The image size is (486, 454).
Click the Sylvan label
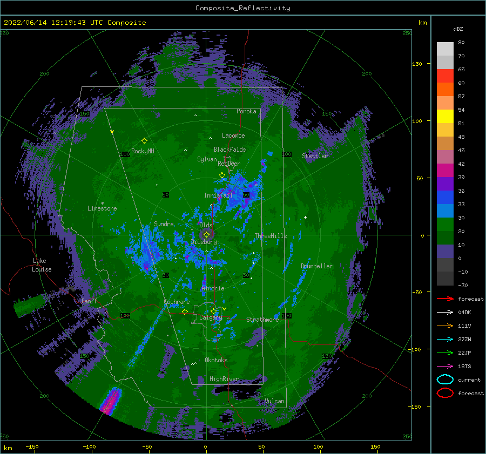[207, 159]
